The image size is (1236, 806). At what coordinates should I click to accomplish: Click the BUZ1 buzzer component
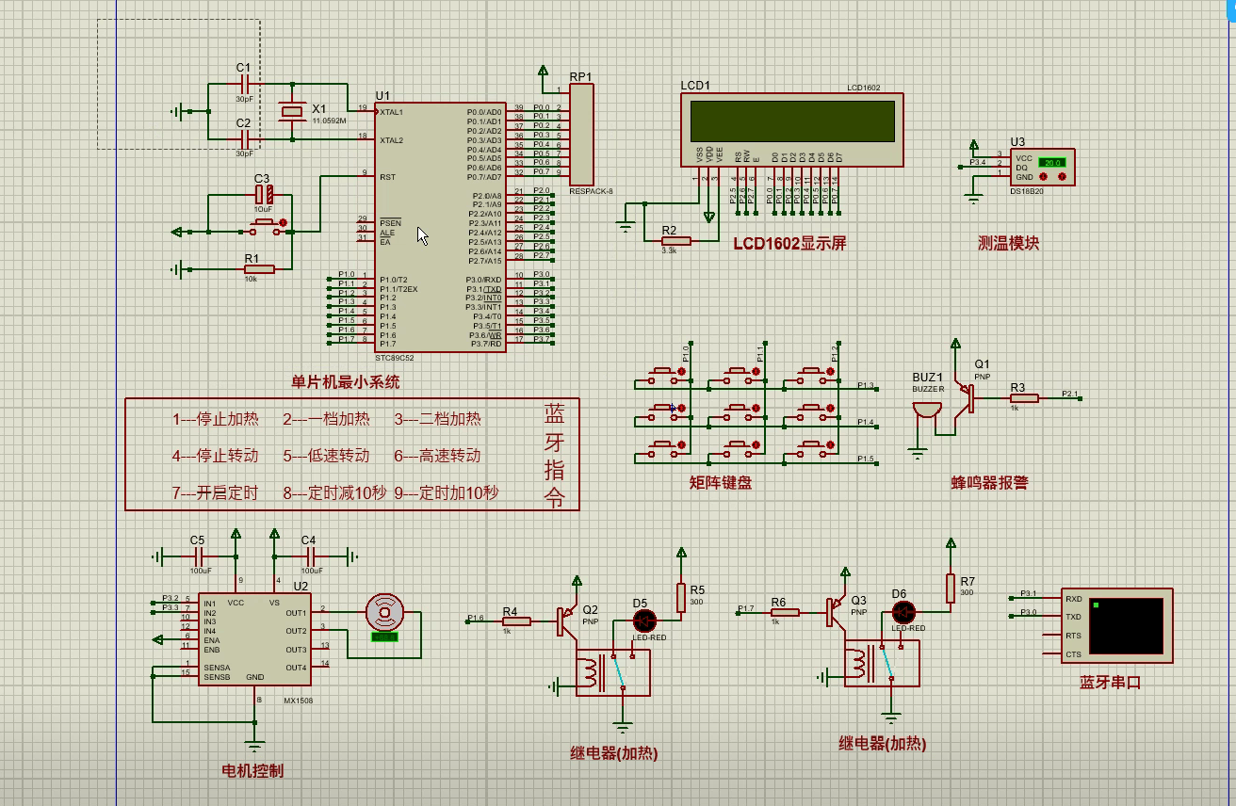click(x=927, y=411)
